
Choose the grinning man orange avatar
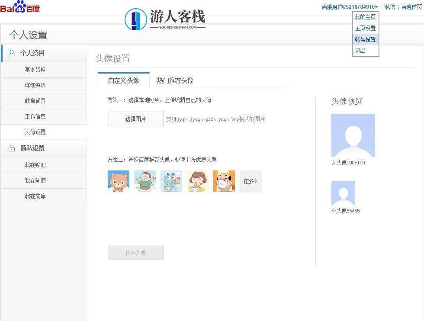224,181
